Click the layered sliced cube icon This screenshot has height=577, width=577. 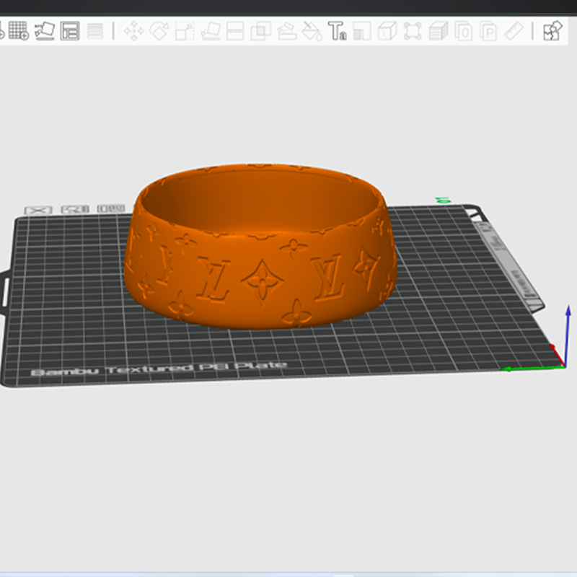click(x=439, y=30)
